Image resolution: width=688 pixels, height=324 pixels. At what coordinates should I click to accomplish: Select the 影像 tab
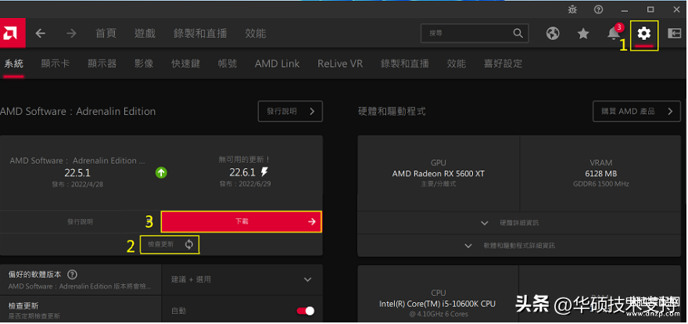coord(144,63)
